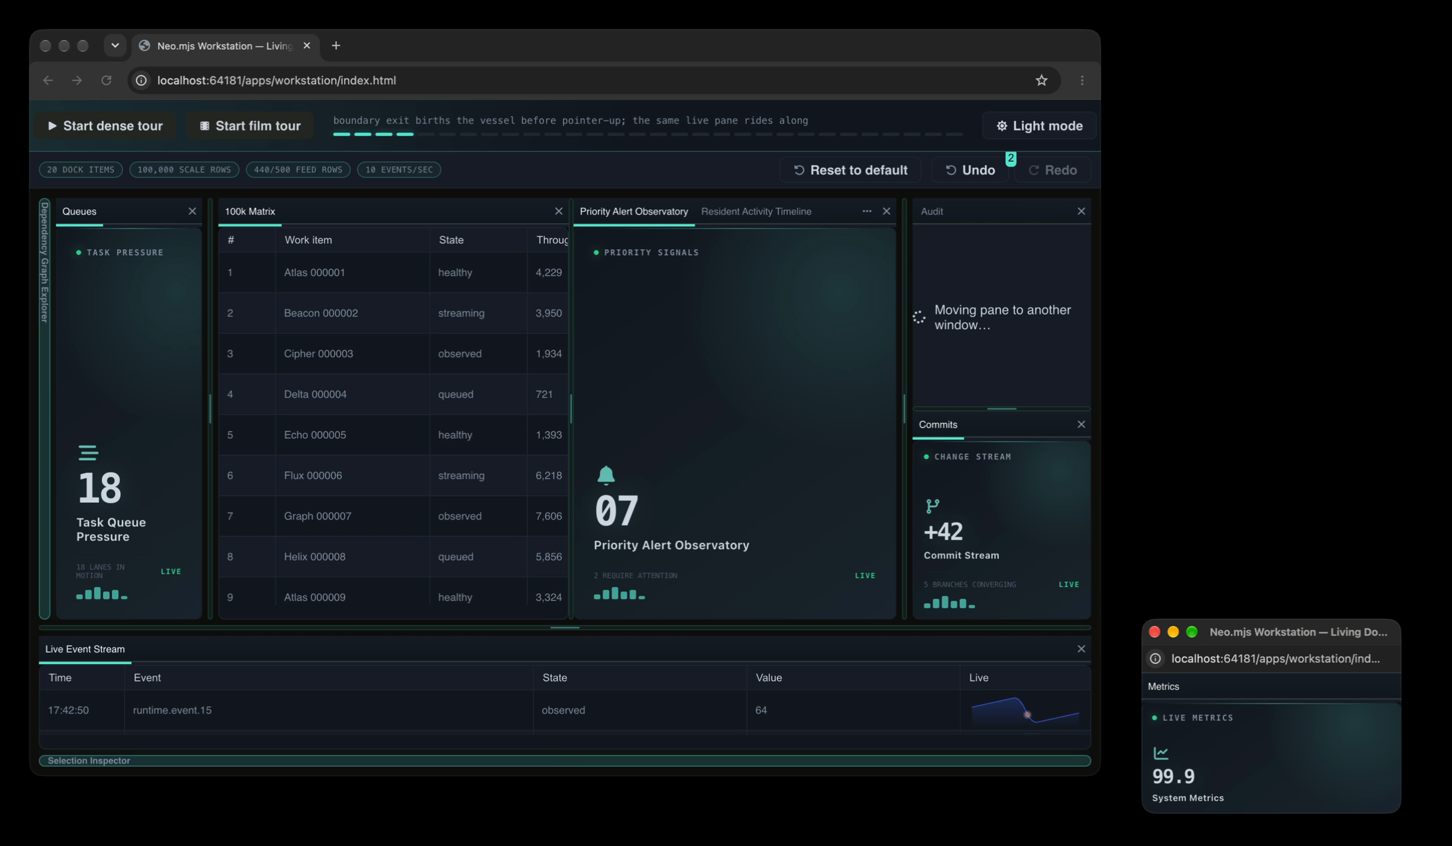View site information icon in Metrics window
Screen dimensions: 1452x846
[1156, 659]
